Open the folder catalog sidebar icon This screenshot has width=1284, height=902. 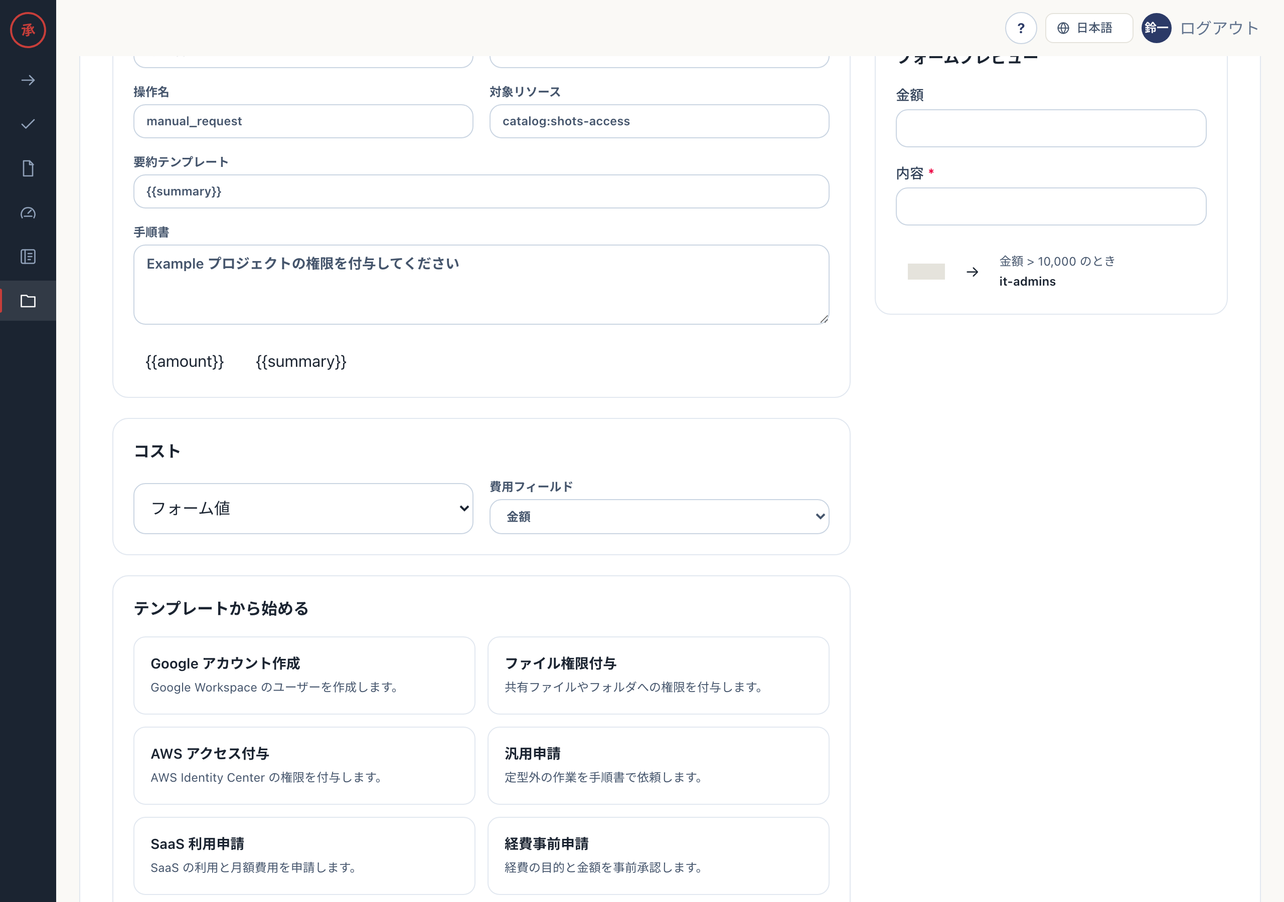pos(28,301)
